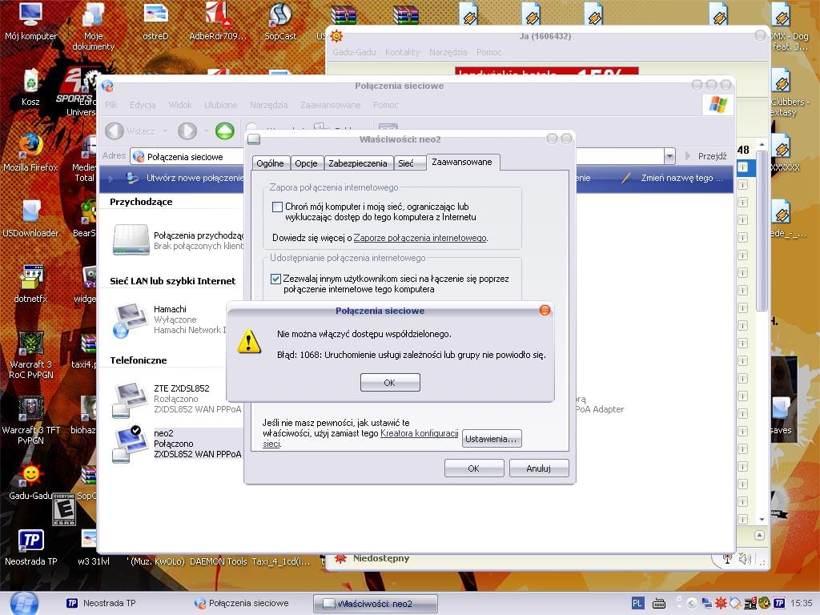Click the Ustawienia... button
The image size is (820, 615).
pyautogui.click(x=491, y=439)
